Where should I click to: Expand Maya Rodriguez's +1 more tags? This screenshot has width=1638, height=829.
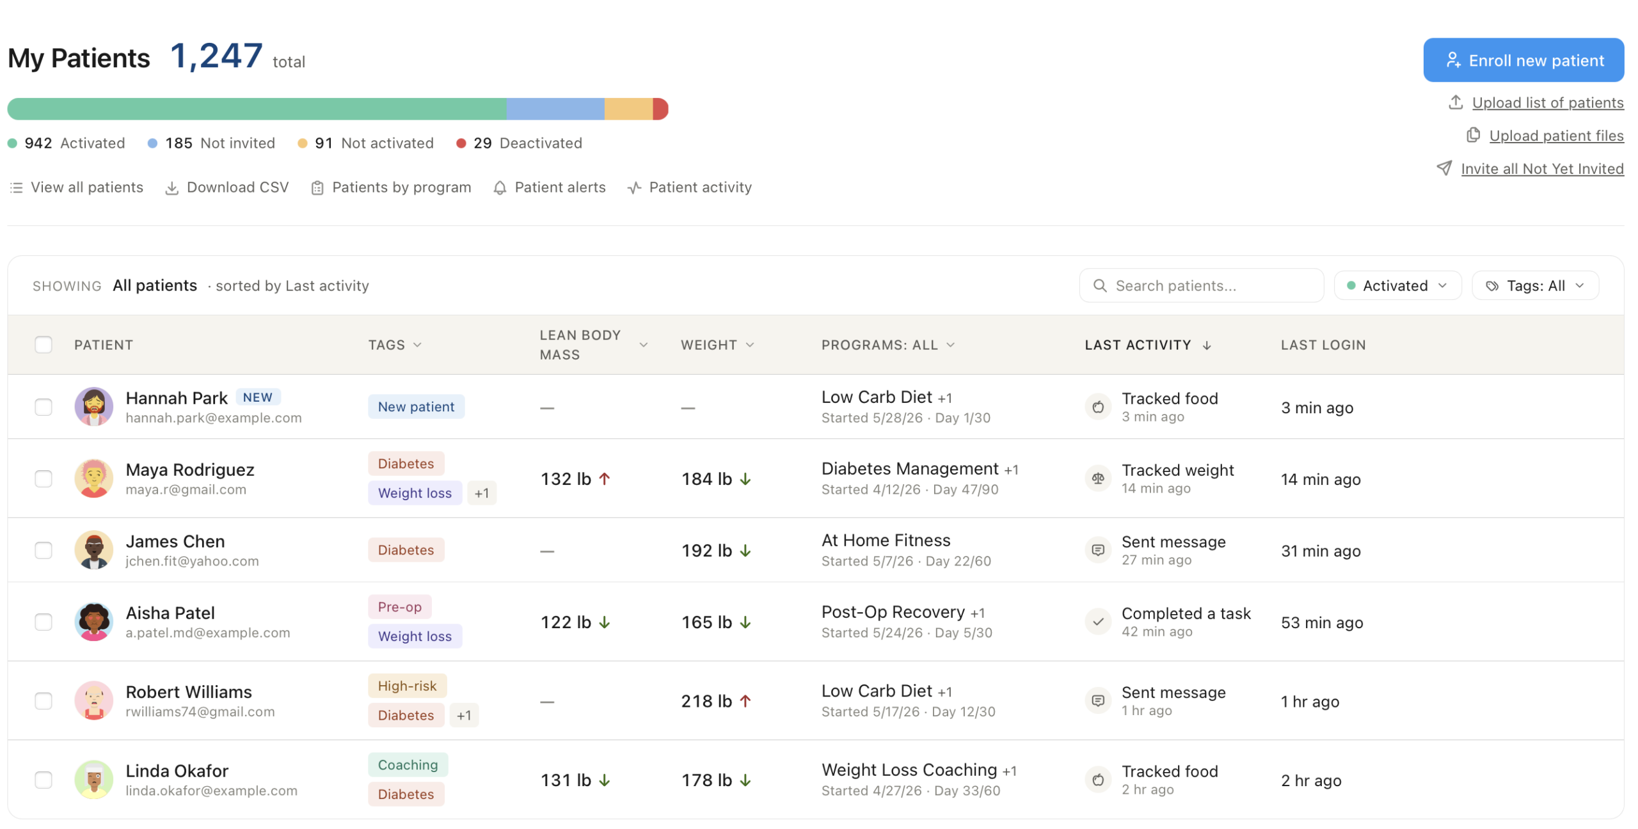click(482, 493)
